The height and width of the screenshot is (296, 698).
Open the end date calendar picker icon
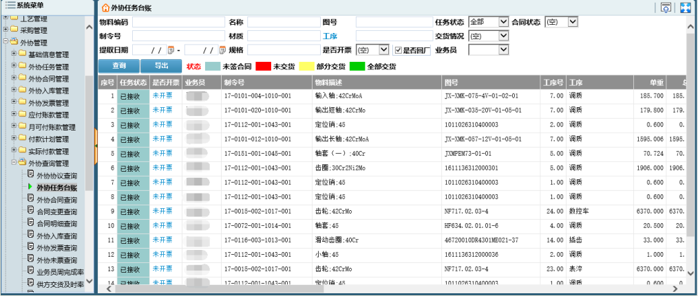tap(222, 50)
